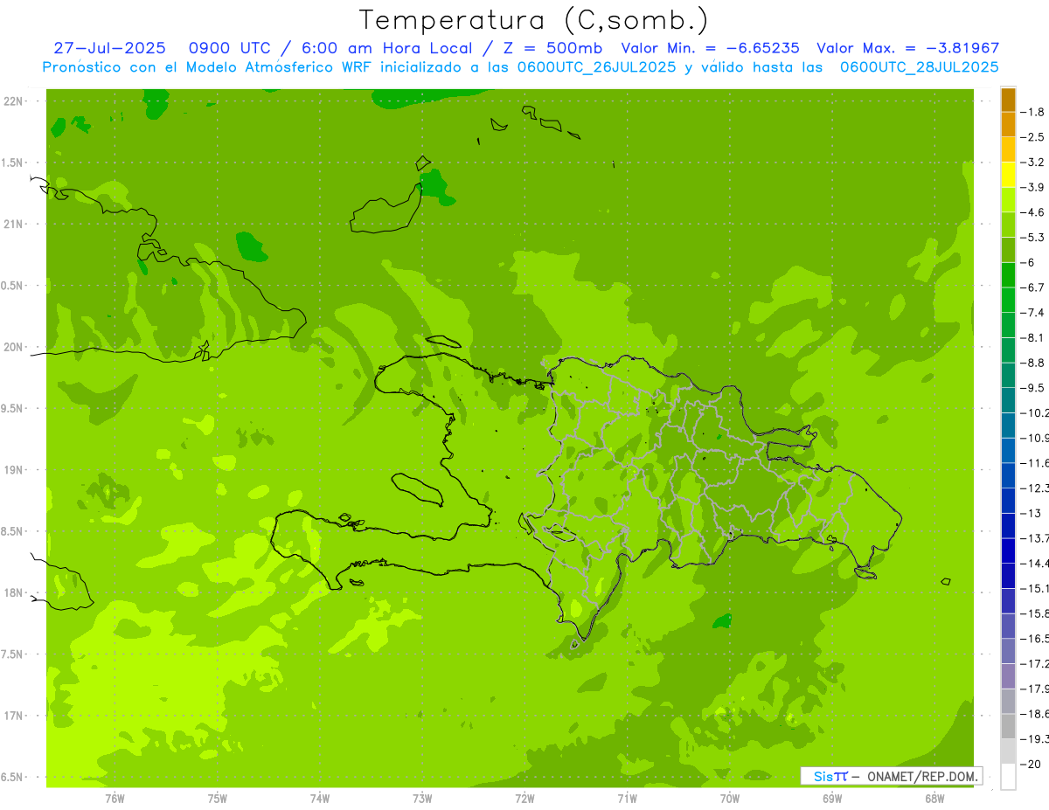Click the '17N' latitude label
Image resolution: width=1049 pixels, height=810 pixels.
tap(13, 716)
